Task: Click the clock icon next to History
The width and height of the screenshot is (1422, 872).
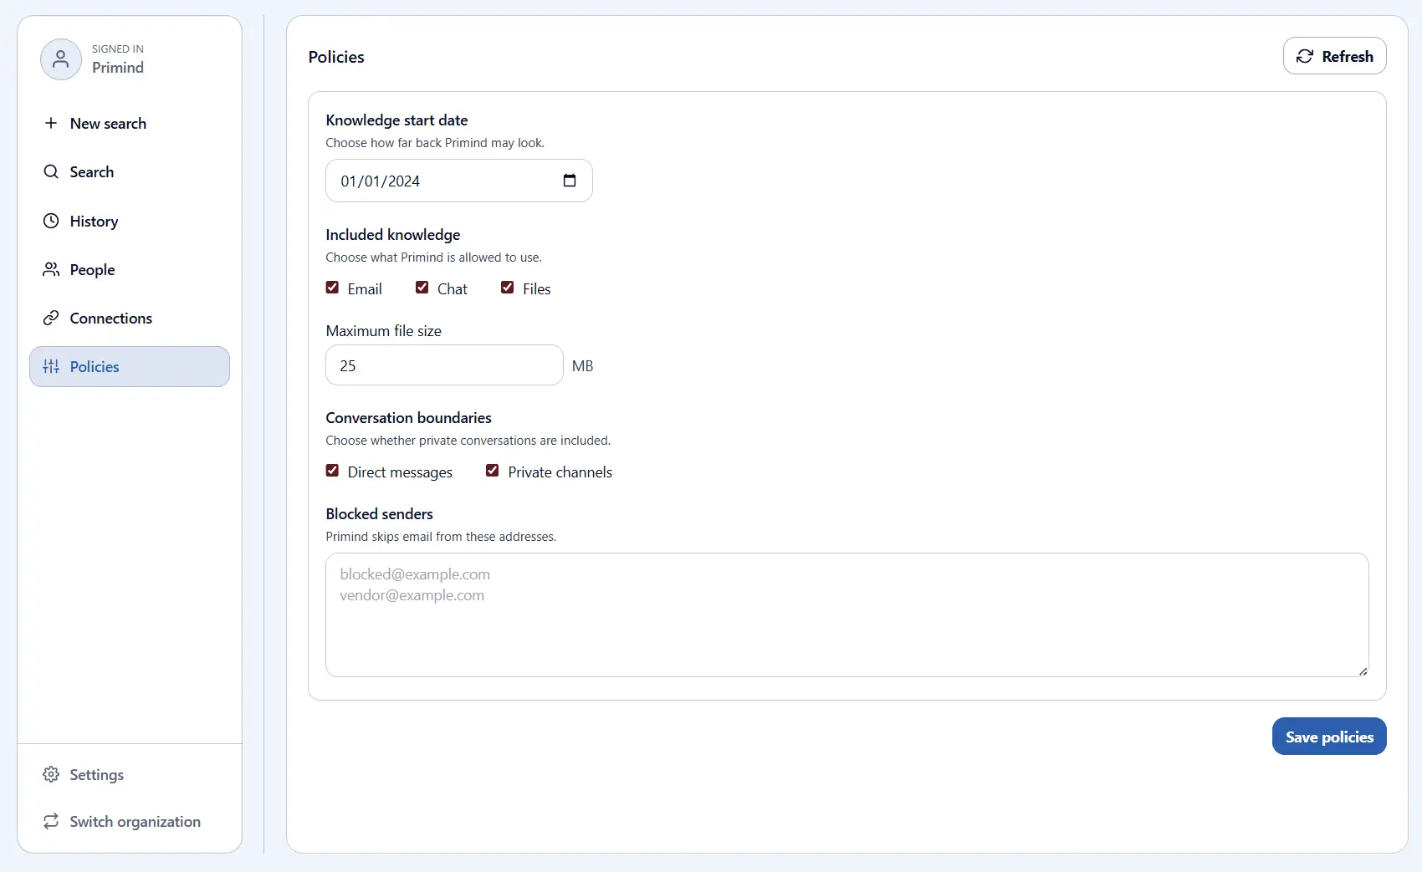Action: (x=51, y=221)
